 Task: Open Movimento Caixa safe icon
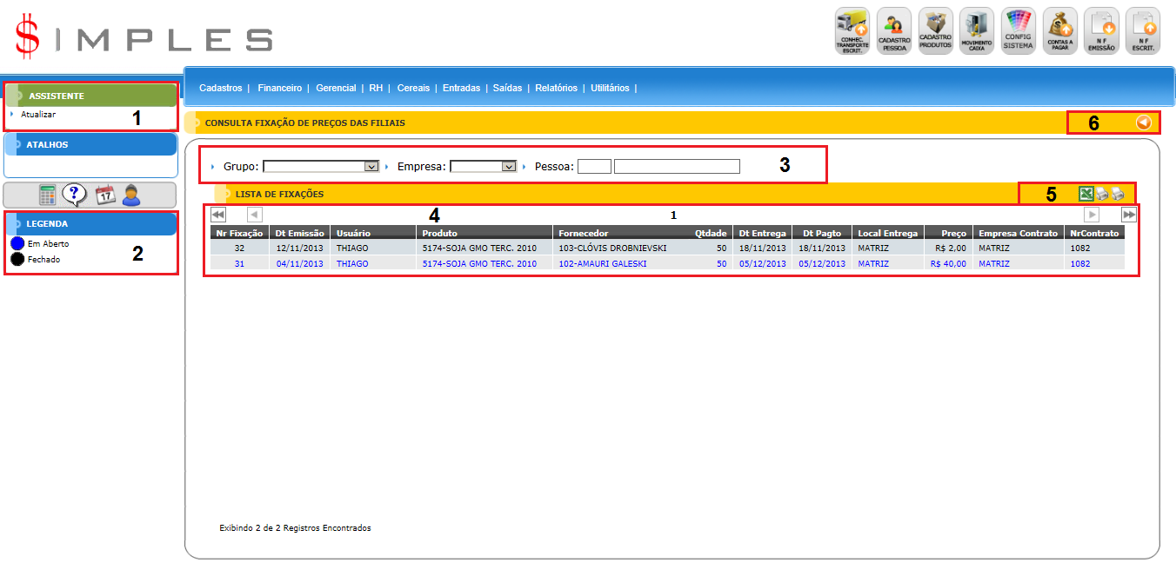[976, 31]
